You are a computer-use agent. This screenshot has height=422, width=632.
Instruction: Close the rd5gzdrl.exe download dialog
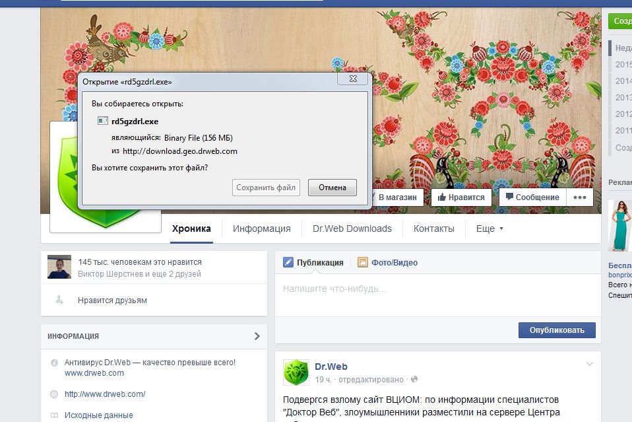353,79
